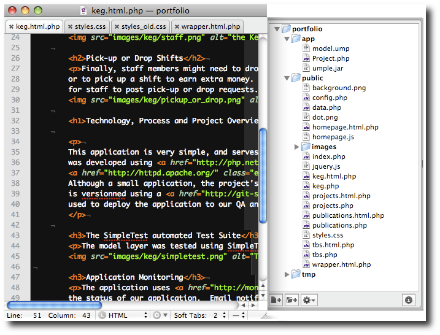Select the HTML language icon in status bar

click(x=102, y=315)
